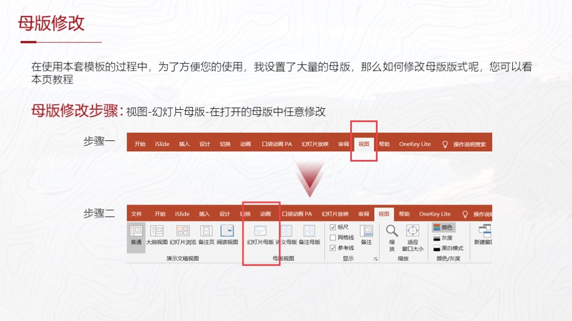
Task: Open 口袋动画 PA tab in step one ribbon
Action: pyautogui.click(x=277, y=144)
